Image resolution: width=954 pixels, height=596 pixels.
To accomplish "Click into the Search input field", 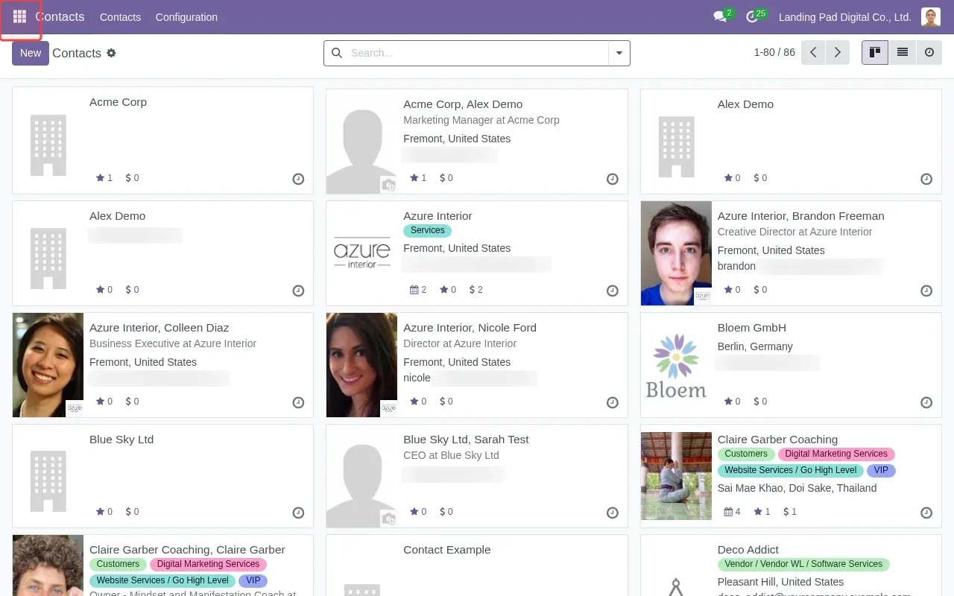I will [x=477, y=53].
